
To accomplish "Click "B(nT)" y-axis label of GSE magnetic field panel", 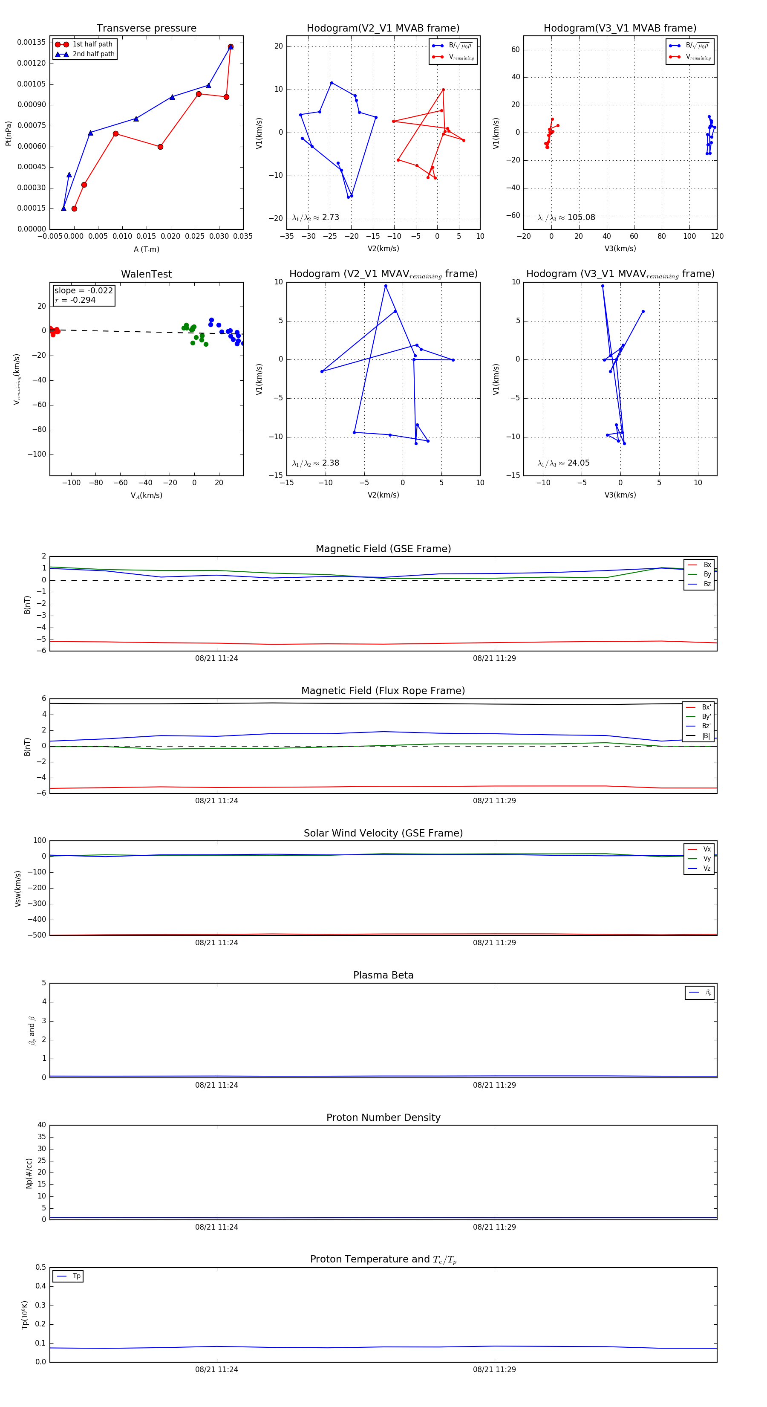I will 27,605.
